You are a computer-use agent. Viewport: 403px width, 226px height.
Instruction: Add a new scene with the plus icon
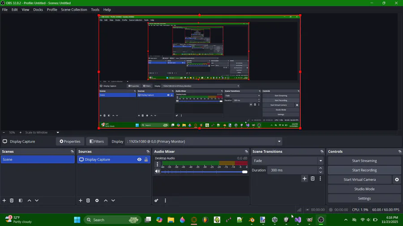click(x=4, y=201)
